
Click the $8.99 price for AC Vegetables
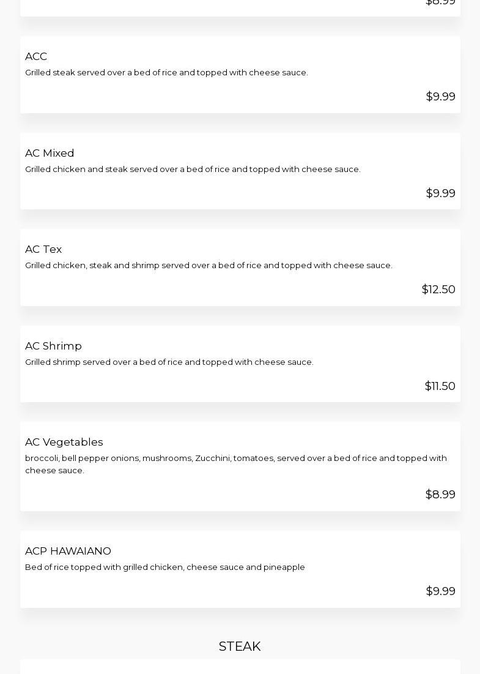click(440, 495)
